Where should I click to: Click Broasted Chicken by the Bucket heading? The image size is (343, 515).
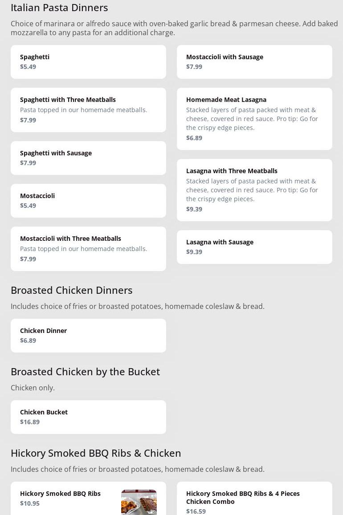coord(85,371)
